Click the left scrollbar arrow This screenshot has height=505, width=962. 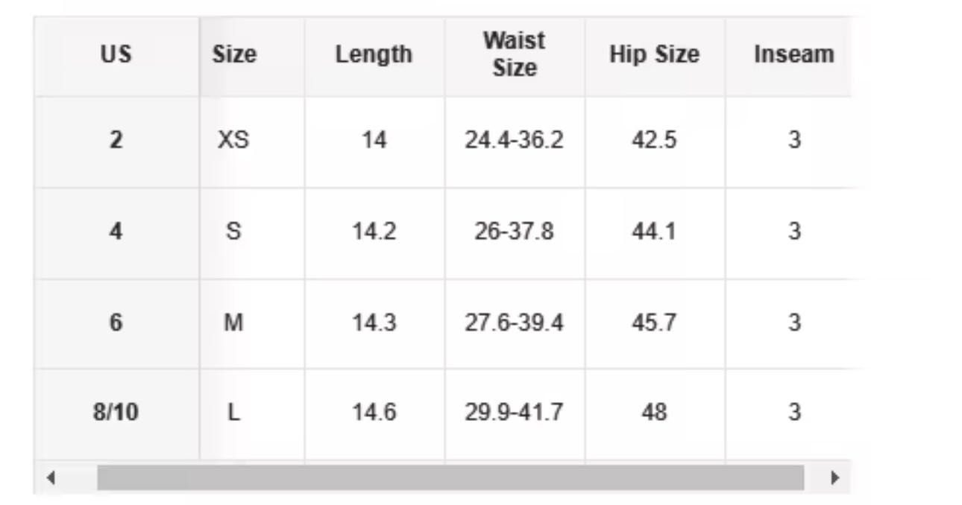coord(51,477)
